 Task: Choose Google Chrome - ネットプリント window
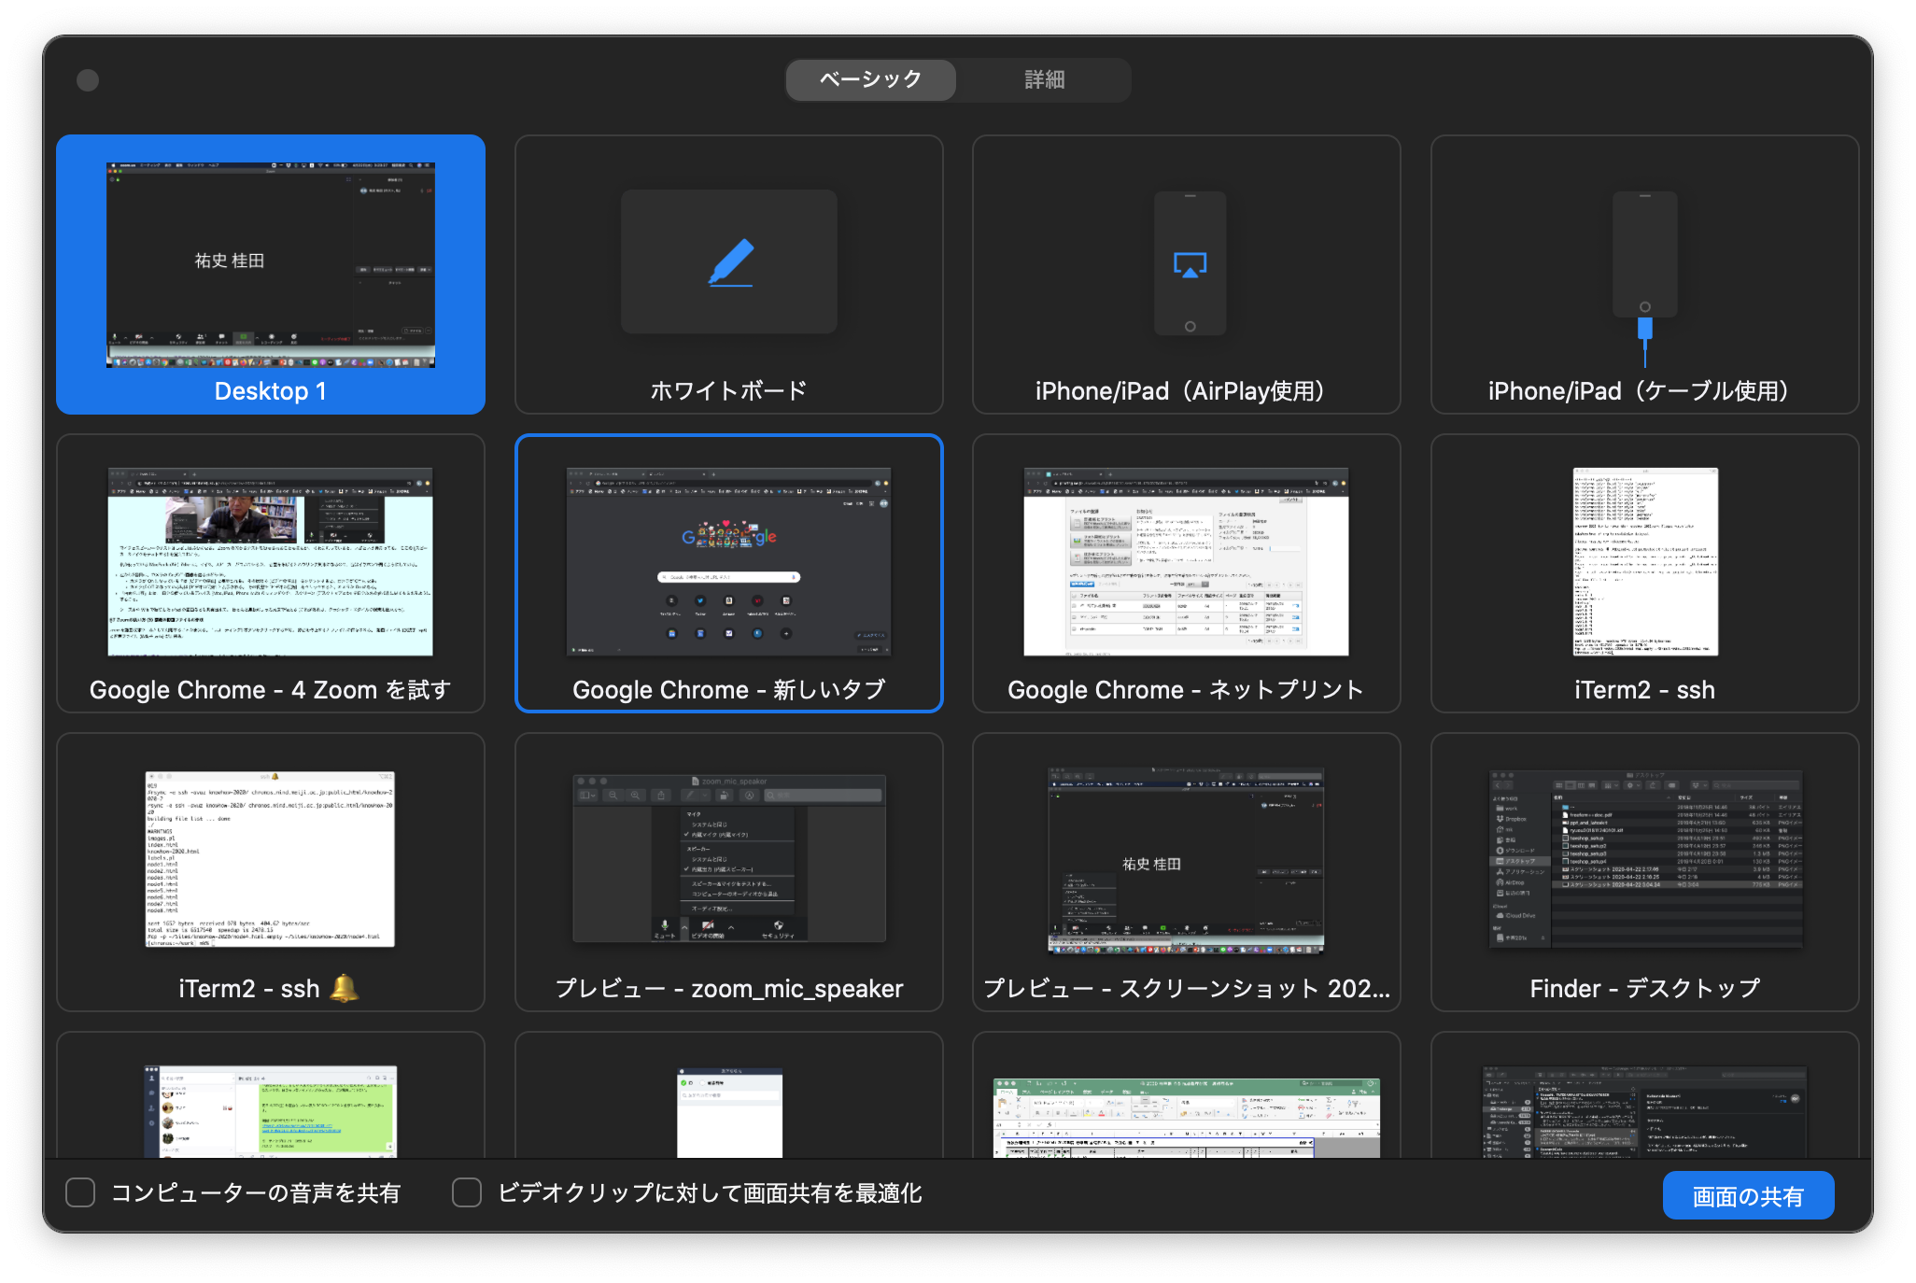pos(1186,573)
